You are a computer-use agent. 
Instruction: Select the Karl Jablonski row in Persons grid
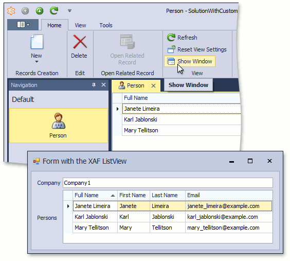[x=172, y=217]
